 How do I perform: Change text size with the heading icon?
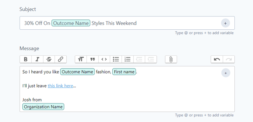pos(81,59)
